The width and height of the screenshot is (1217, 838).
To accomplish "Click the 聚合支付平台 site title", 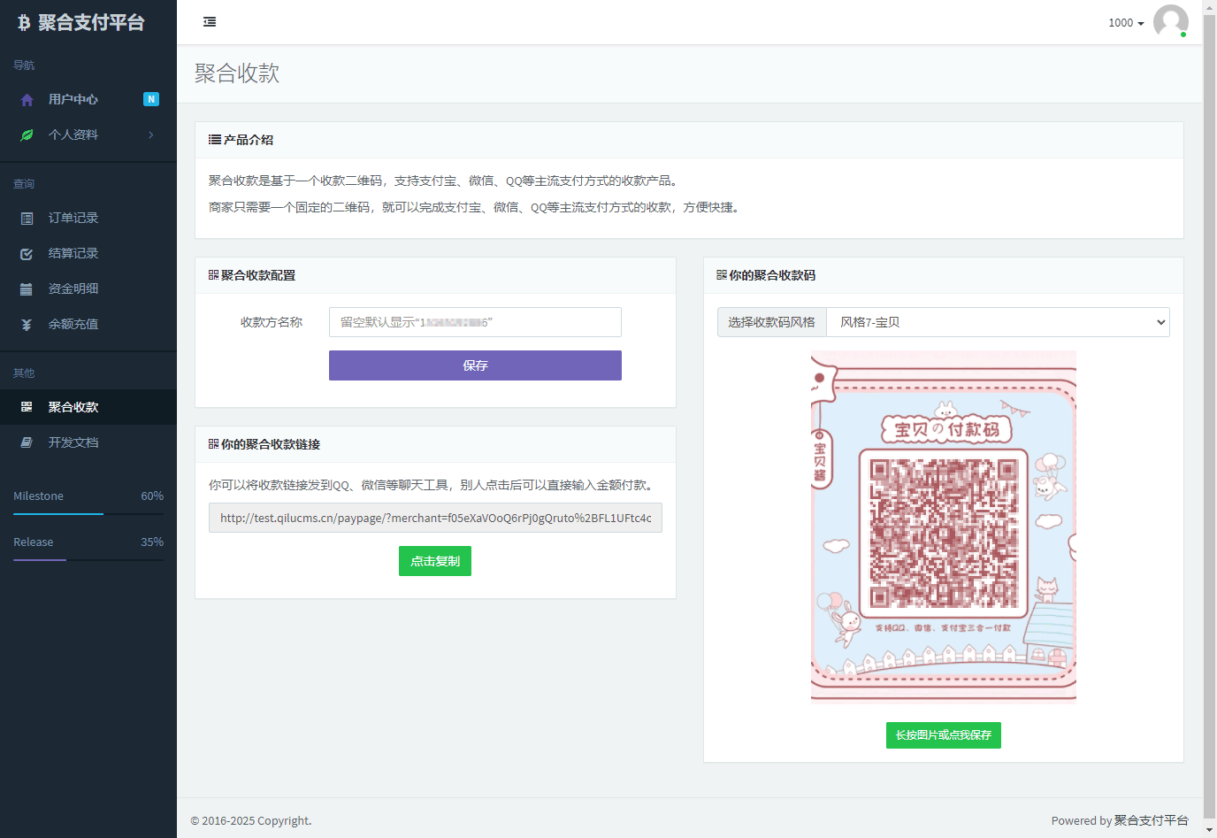I will [91, 23].
